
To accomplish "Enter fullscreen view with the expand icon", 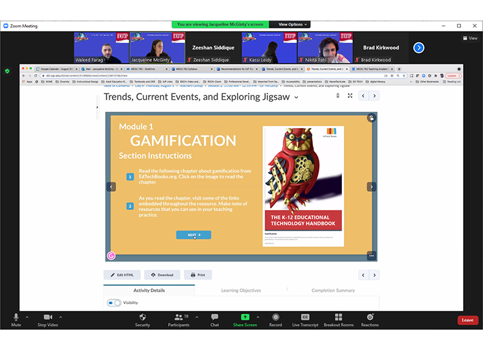I will tap(350, 96).
